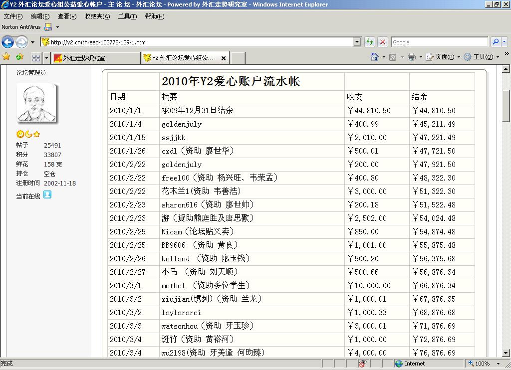Open a new blank tab
This screenshot has width=511, height=370.
point(238,58)
